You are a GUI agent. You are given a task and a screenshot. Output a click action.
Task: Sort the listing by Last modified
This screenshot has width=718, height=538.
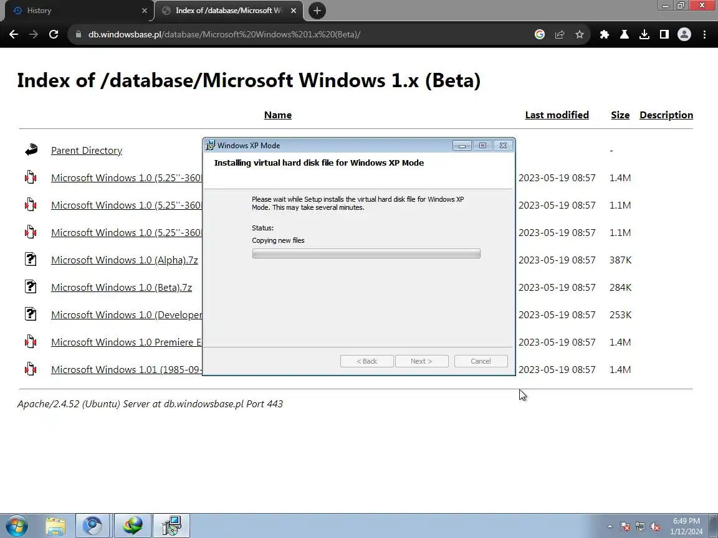coord(557,115)
